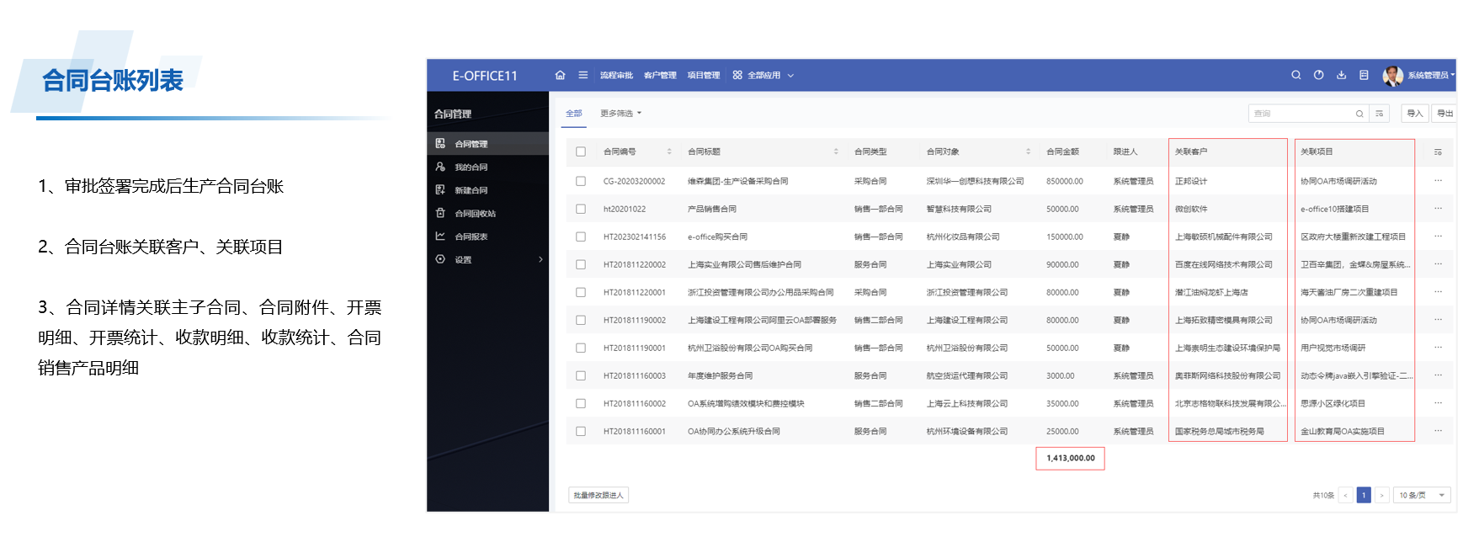Image resolution: width=1479 pixels, height=537 pixels.
Task: Open contract 维森集团-生产设备采购合同
Action: point(738,181)
